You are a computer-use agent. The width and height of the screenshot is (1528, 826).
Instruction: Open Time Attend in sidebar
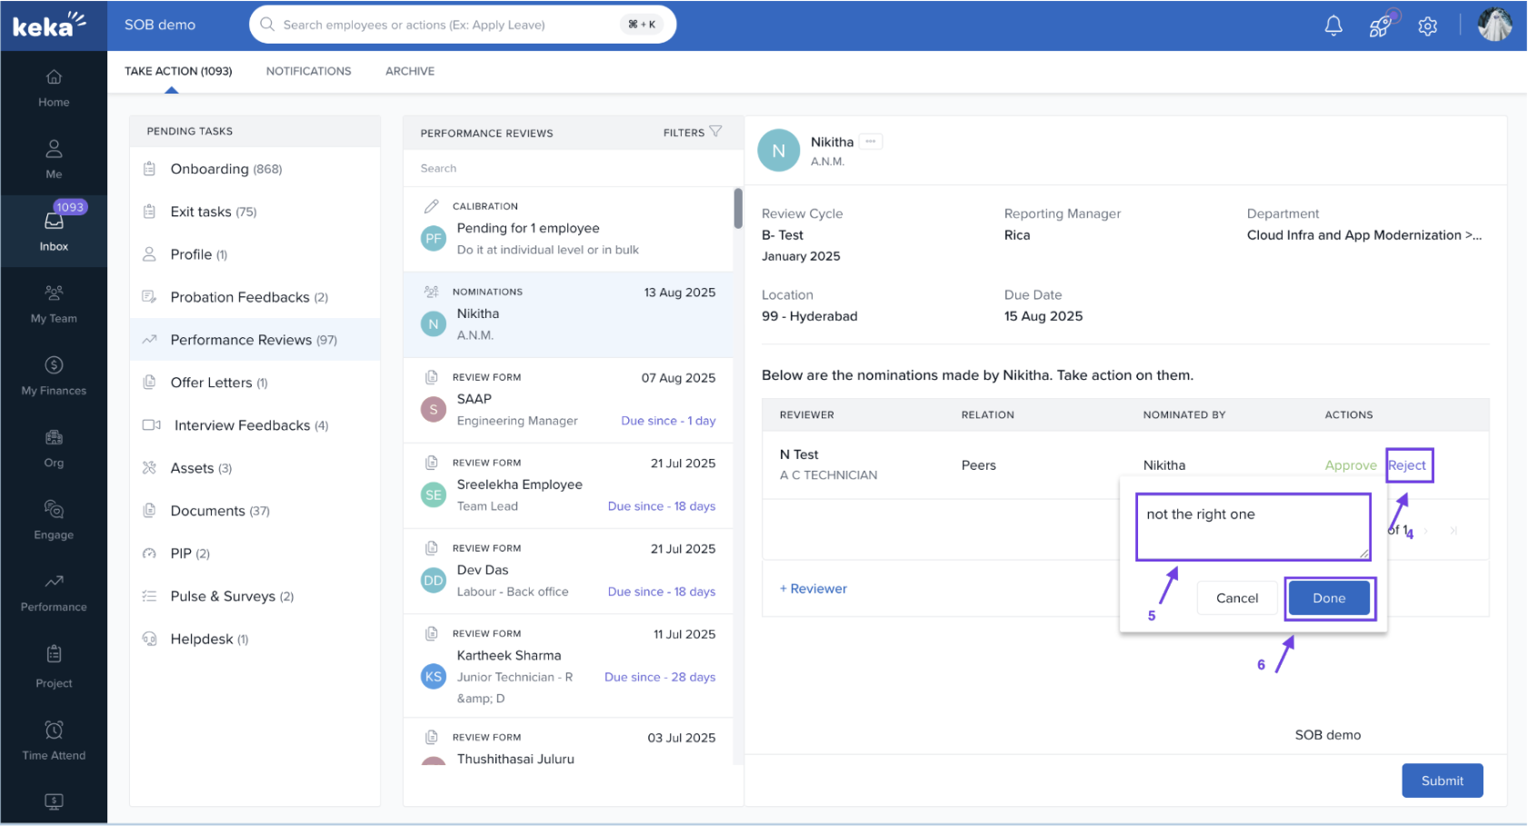pyautogui.click(x=54, y=740)
